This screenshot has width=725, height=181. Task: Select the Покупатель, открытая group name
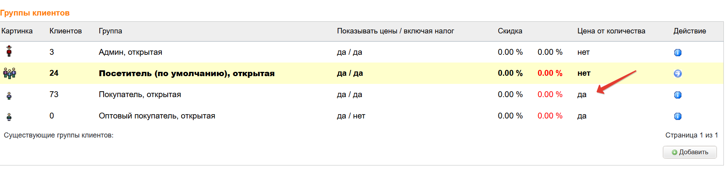140,94
